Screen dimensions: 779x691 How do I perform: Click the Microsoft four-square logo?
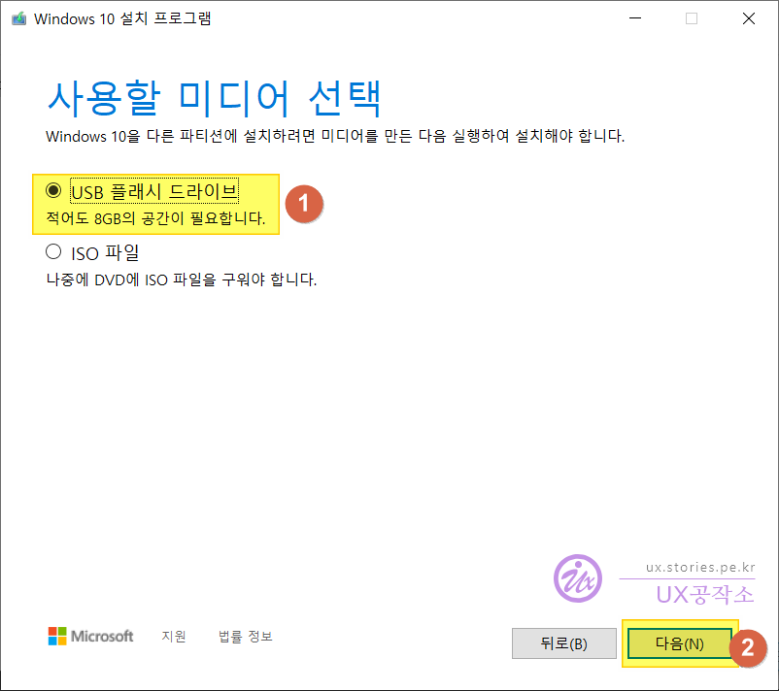(58, 637)
